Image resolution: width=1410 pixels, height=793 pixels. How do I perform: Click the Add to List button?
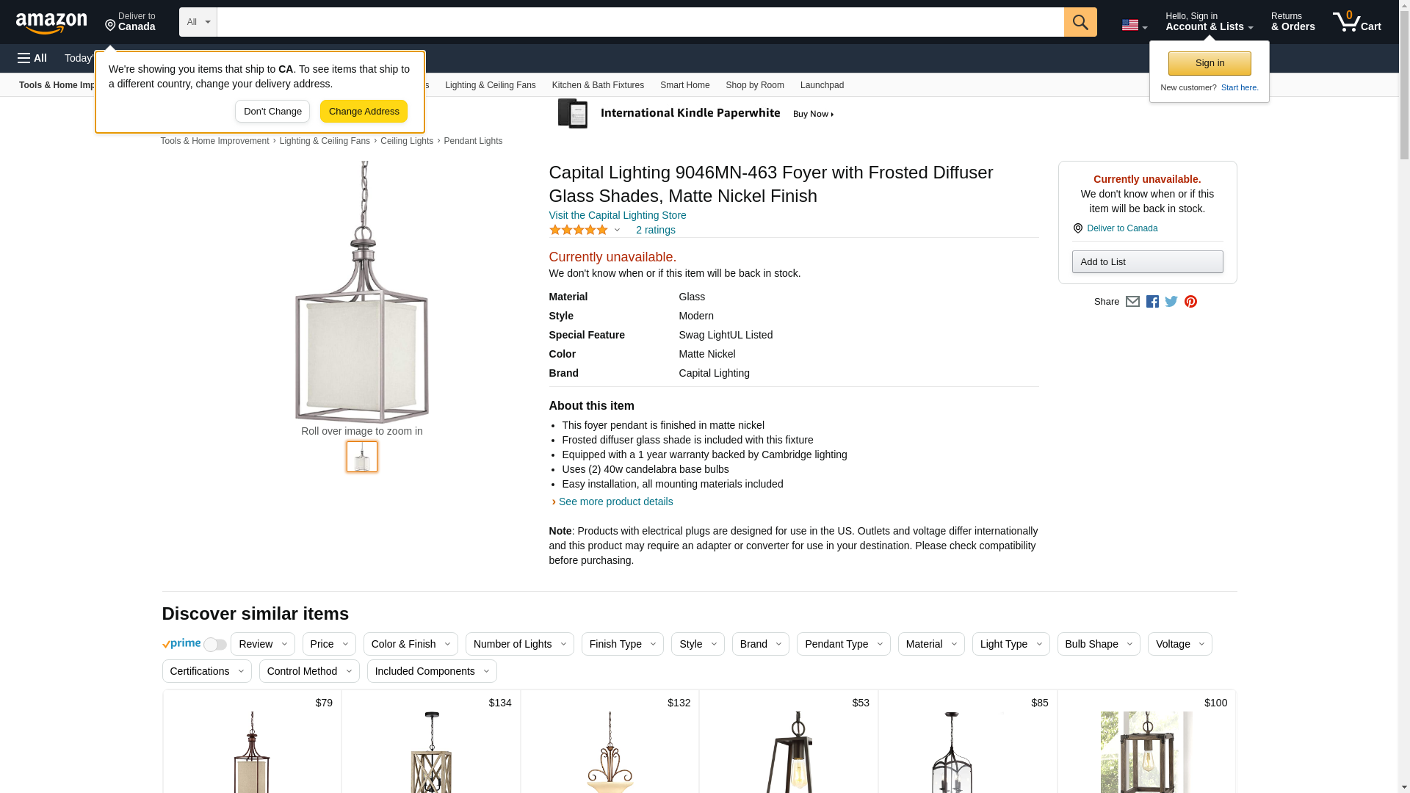pos(1147,262)
